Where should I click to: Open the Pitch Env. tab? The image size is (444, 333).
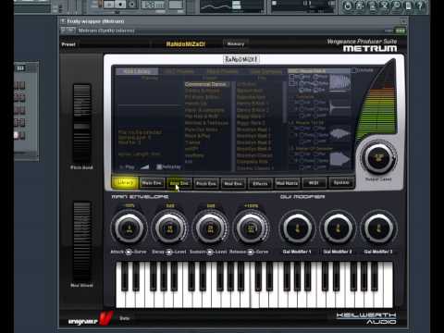tap(206, 183)
